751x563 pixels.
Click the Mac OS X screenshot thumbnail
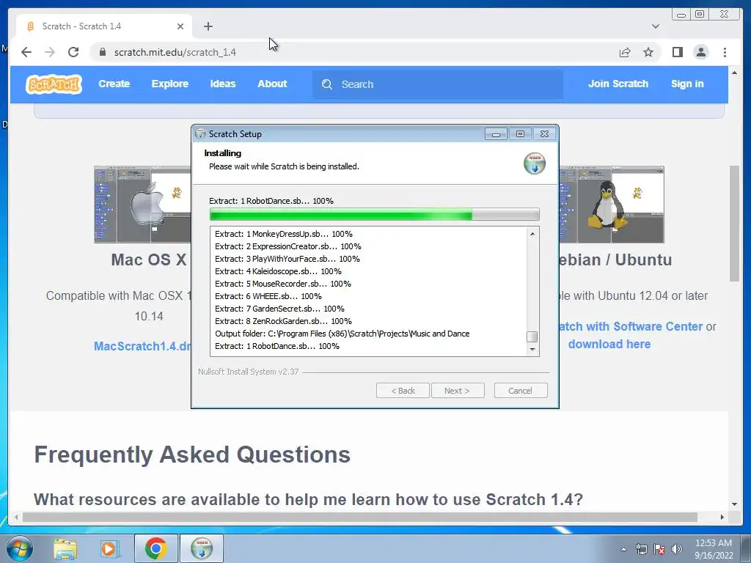pos(142,205)
